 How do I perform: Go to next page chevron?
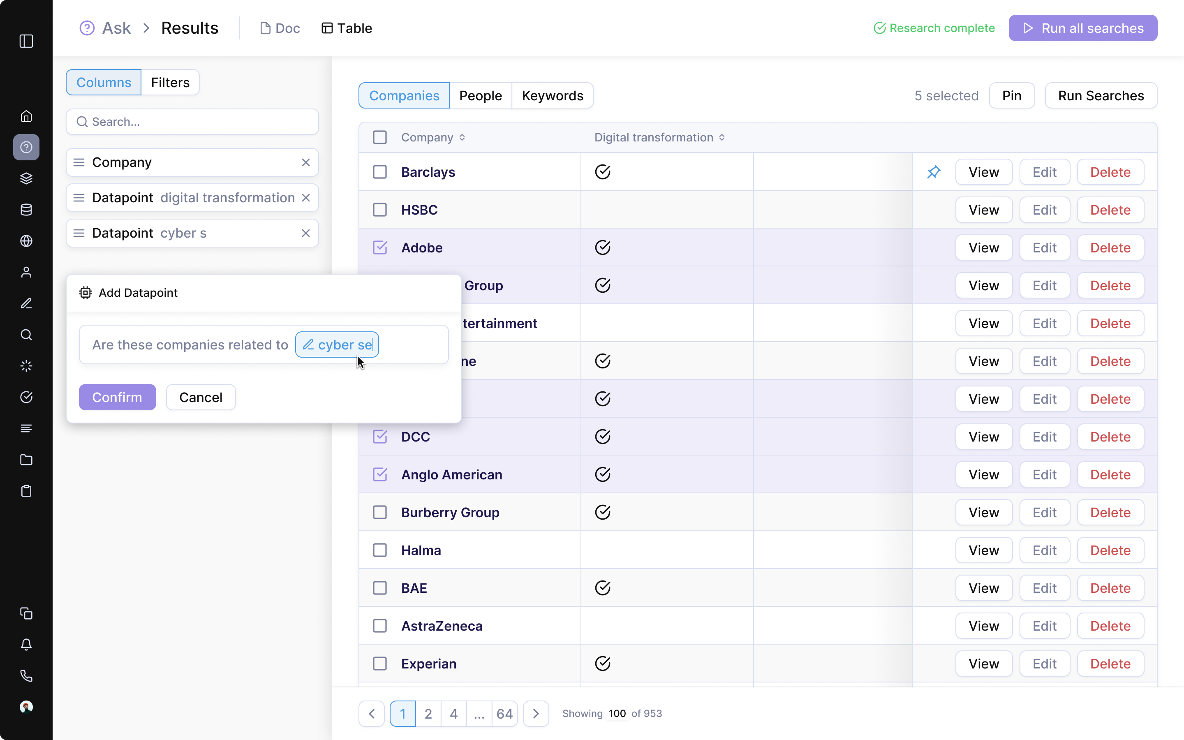536,714
